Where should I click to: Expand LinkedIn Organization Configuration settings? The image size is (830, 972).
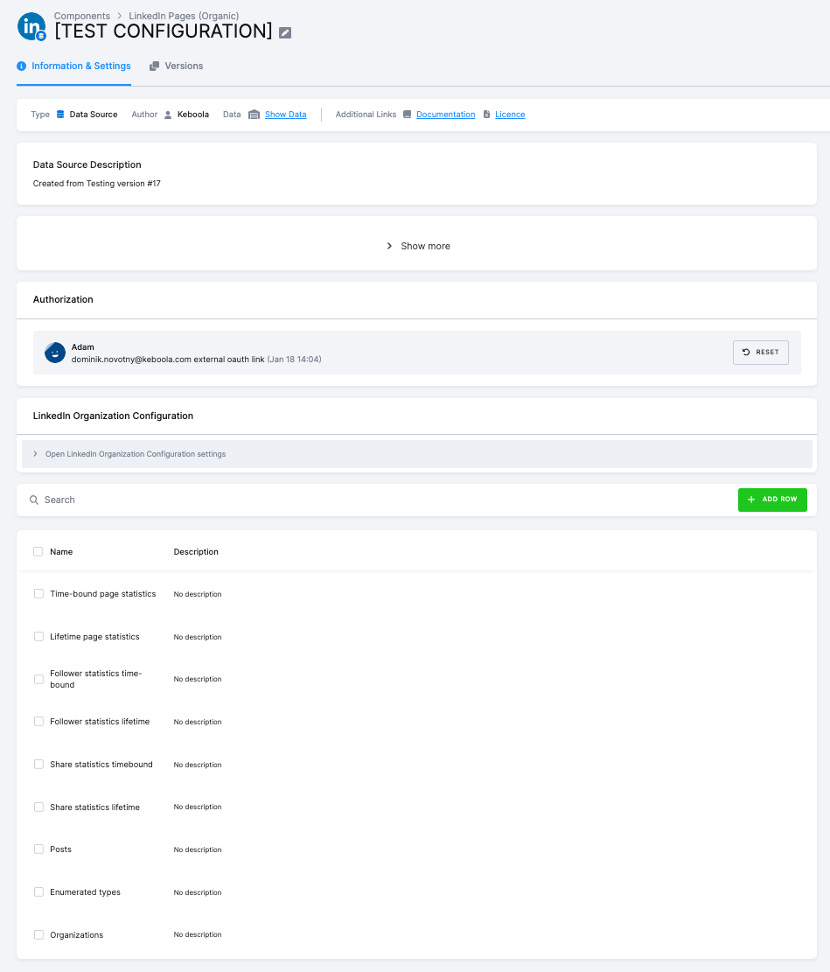tap(416, 454)
